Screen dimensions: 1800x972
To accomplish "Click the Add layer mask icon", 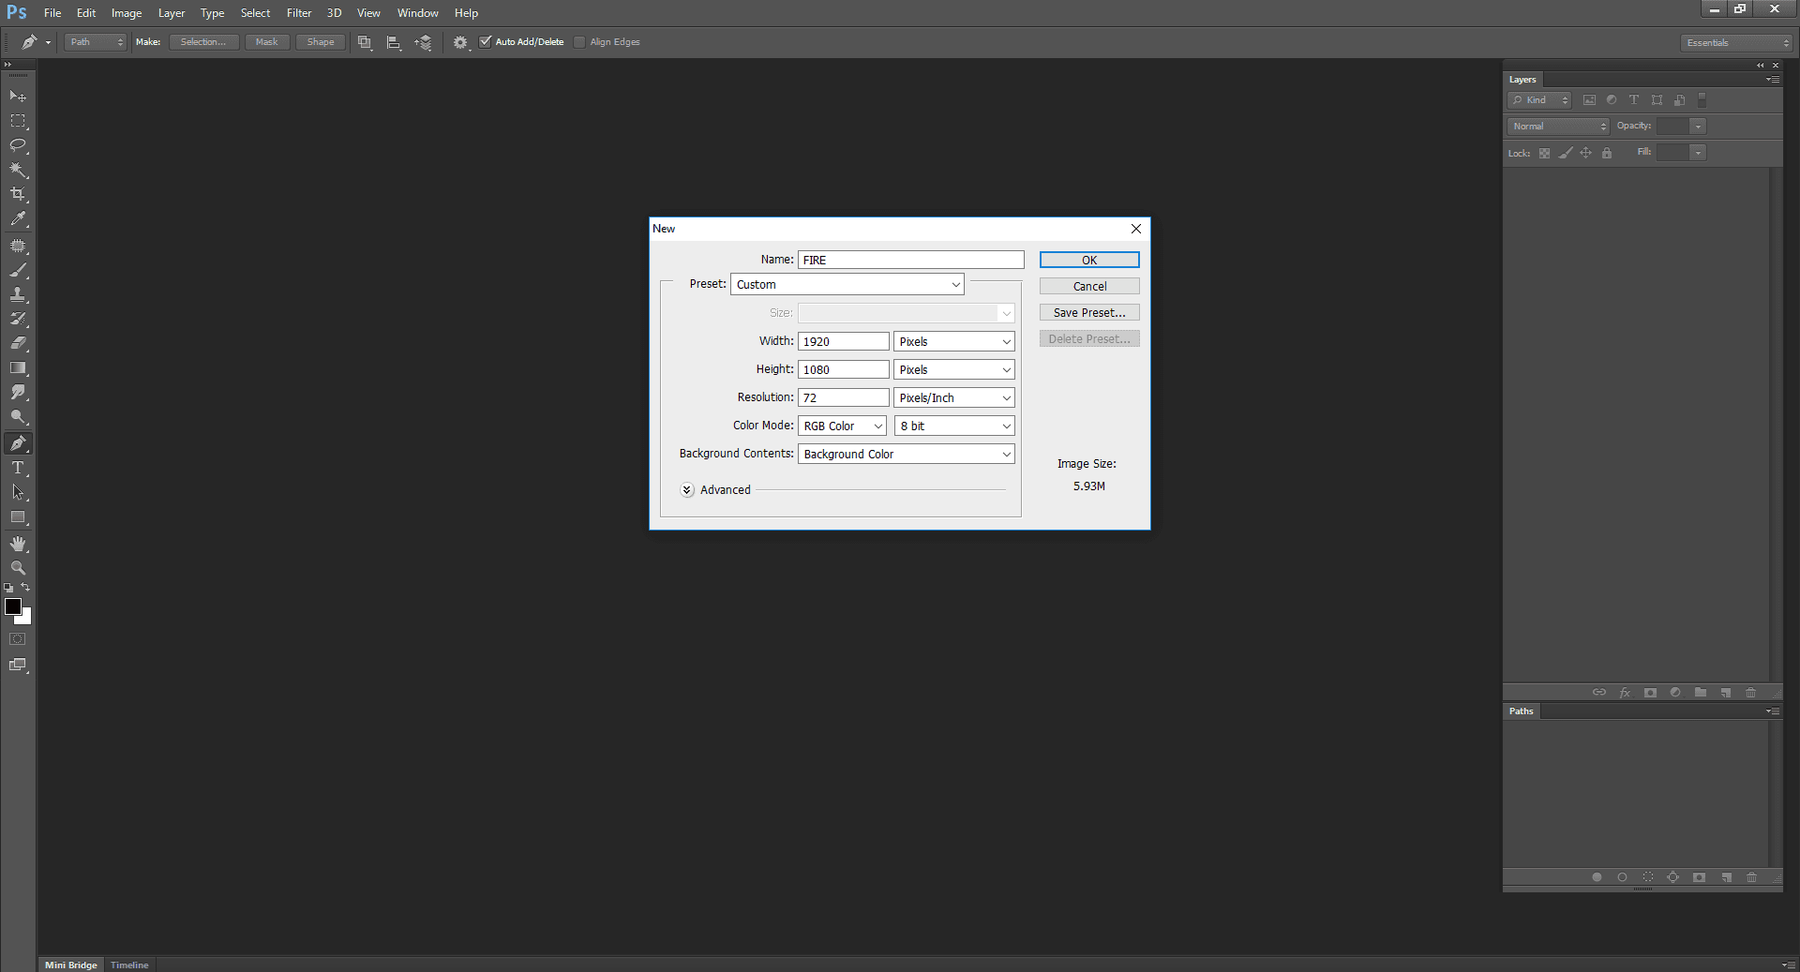I will click(x=1650, y=693).
